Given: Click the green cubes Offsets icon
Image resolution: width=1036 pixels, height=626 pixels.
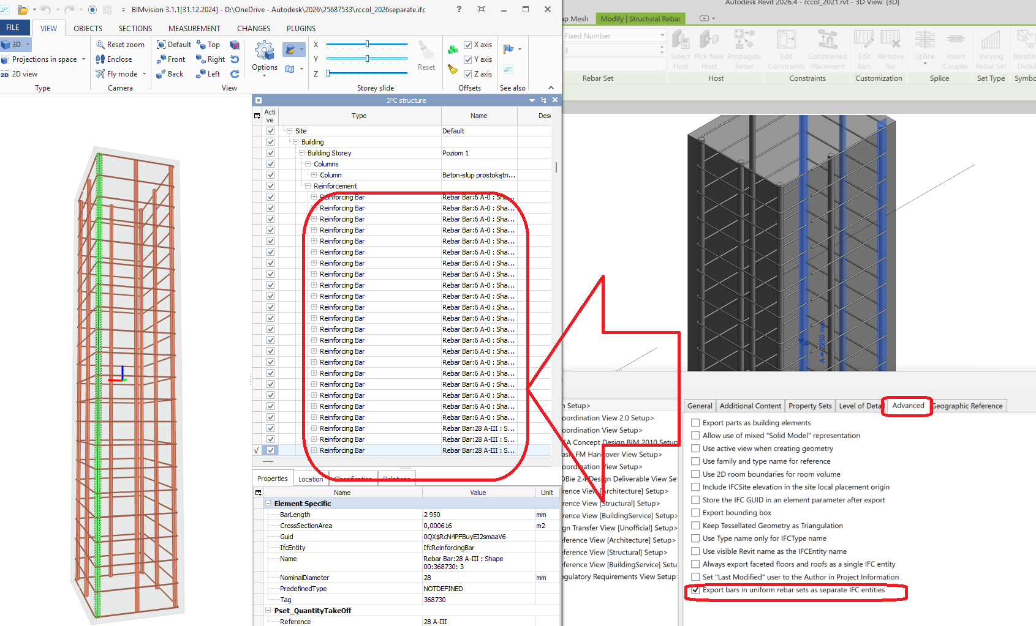Looking at the screenshot, I should click(x=453, y=50).
